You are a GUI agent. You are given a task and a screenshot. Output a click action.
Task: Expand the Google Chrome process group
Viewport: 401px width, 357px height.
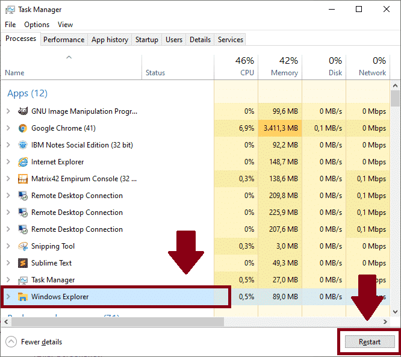click(x=8, y=128)
